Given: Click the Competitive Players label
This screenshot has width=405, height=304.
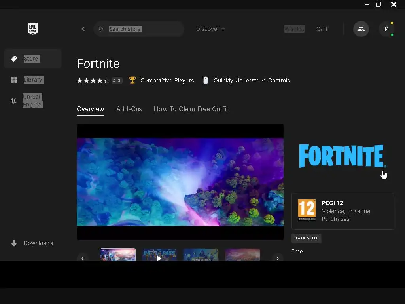Looking at the screenshot, I should click(x=167, y=80).
